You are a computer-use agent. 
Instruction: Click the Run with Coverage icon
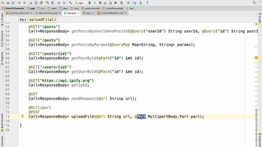(105, 3)
